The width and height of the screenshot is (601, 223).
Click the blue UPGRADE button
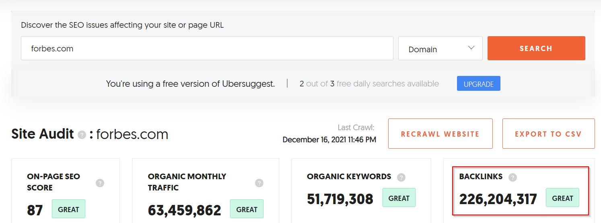click(x=478, y=84)
